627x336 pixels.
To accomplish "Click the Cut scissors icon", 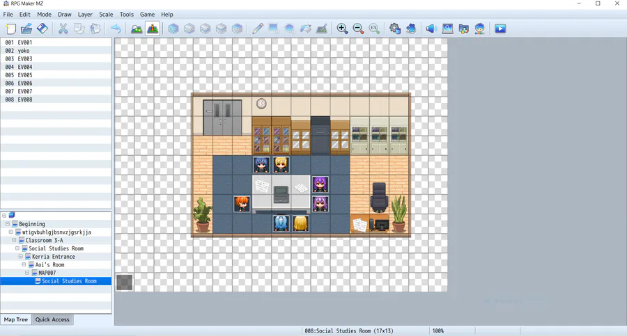I will tap(63, 29).
